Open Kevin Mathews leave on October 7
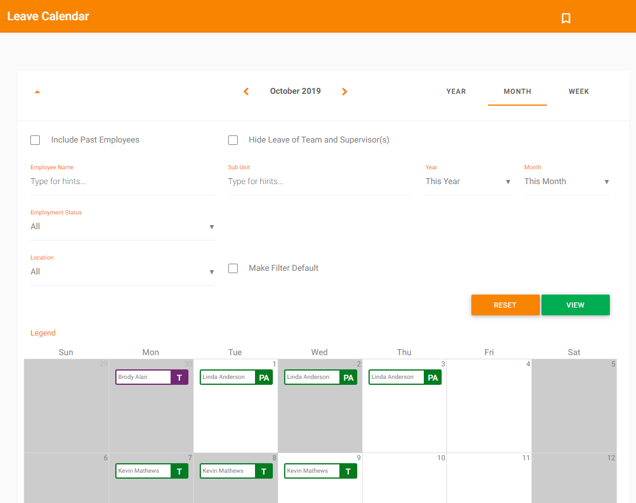Screen dimensions: 636x503 click(x=152, y=471)
